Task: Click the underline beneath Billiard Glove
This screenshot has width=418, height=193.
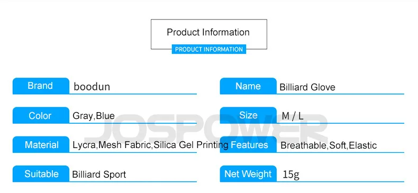Action: [340, 94]
